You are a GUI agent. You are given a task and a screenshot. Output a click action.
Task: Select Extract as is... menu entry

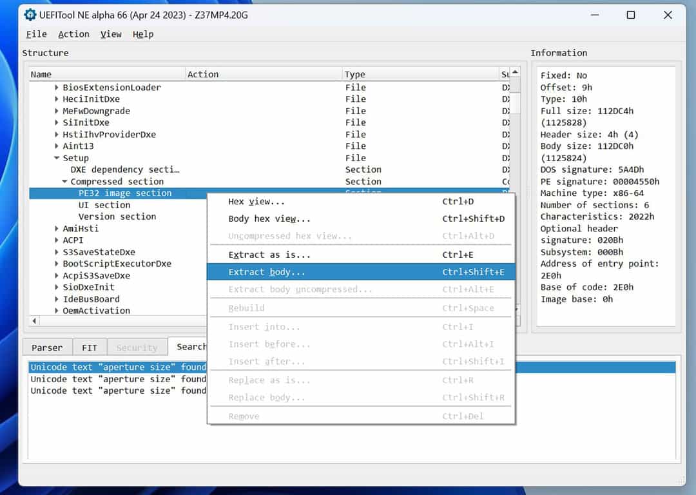[x=269, y=255]
